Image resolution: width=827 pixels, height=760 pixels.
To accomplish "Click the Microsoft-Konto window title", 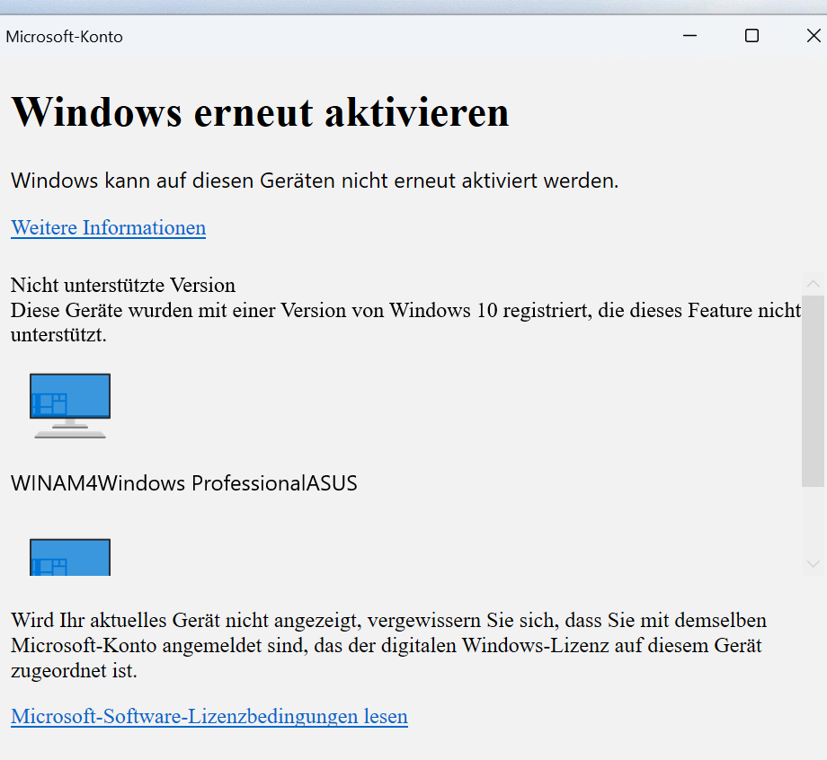I will coord(65,37).
